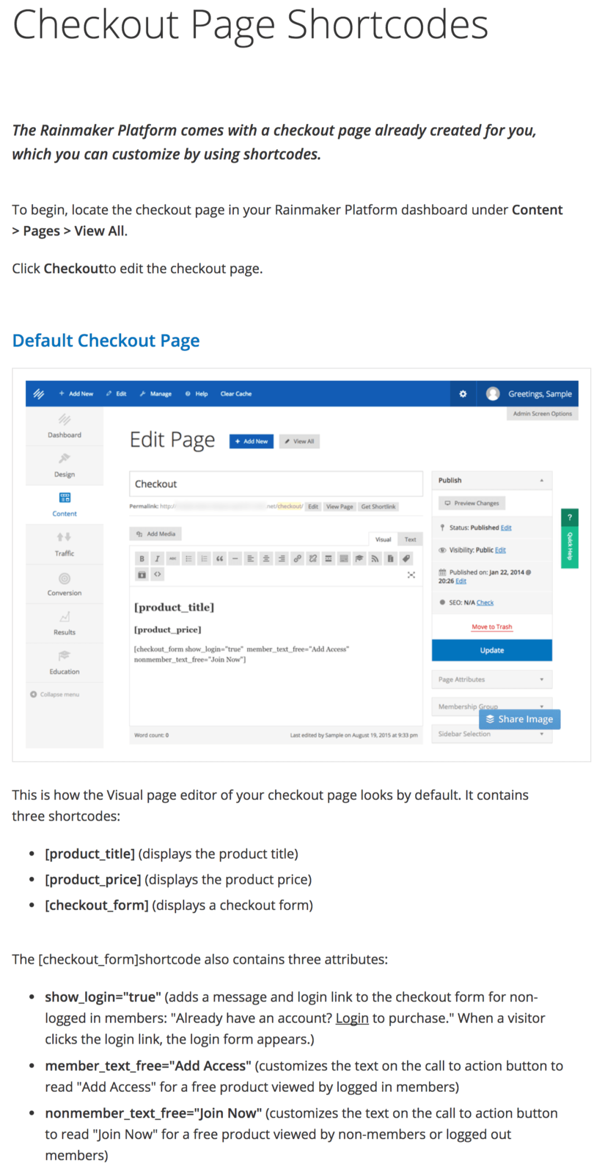
Task: Click Clear Cache in the admin bar
Action: pos(236,394)
